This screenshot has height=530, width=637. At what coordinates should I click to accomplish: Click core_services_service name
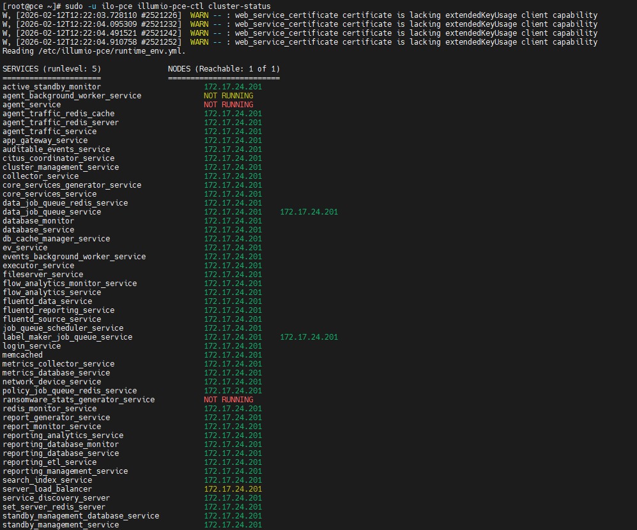50,193
